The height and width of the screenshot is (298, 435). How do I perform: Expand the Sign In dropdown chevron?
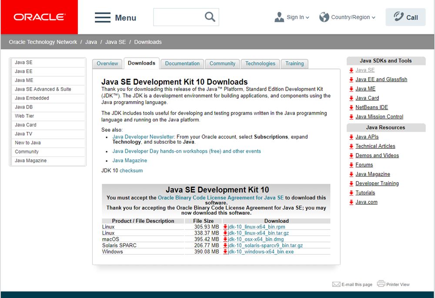(x=308, y=17)
